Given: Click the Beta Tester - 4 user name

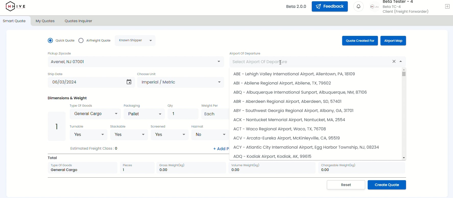Looking at the screenshot, I should pos(398,2).
